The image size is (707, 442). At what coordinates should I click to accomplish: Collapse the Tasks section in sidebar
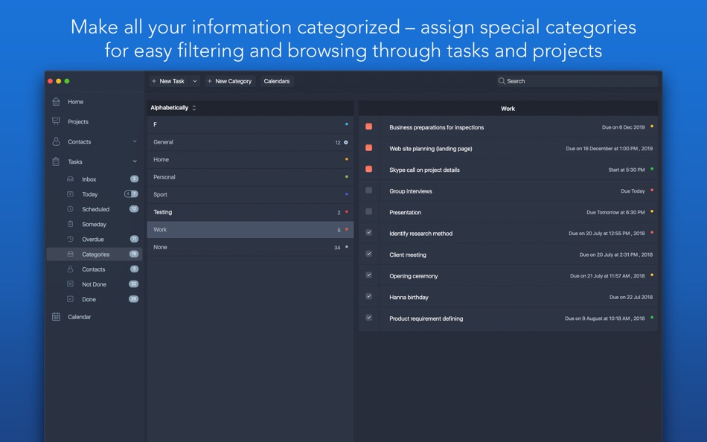pyautogui.click(x=135, y=161)
